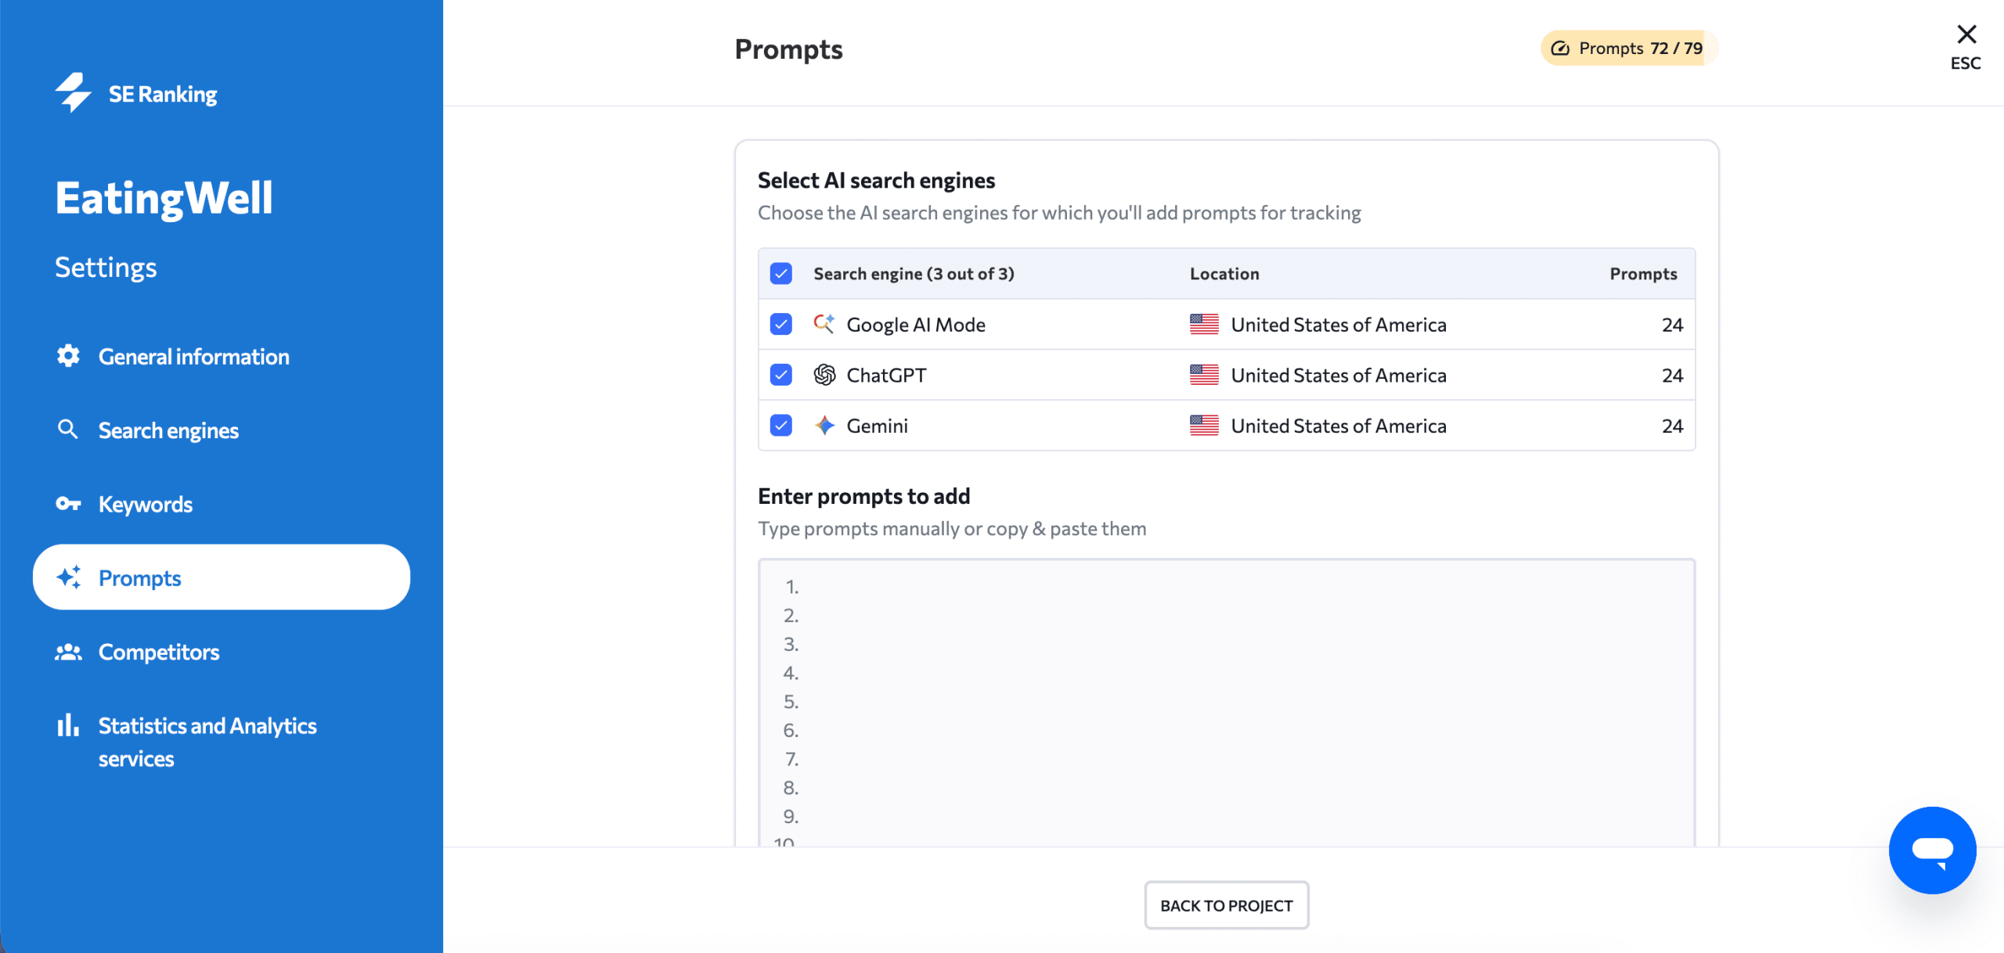Select the gear icon beside General information
2004x953 pixels.
point(68,356)
